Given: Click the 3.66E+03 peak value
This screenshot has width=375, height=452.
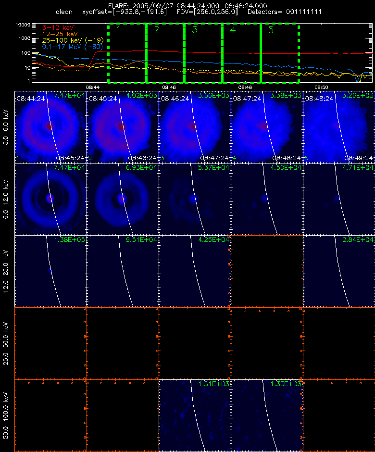Looking at the screenshot, I should pos(213,95).
